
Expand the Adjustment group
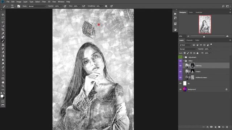(x=184, y=57)
